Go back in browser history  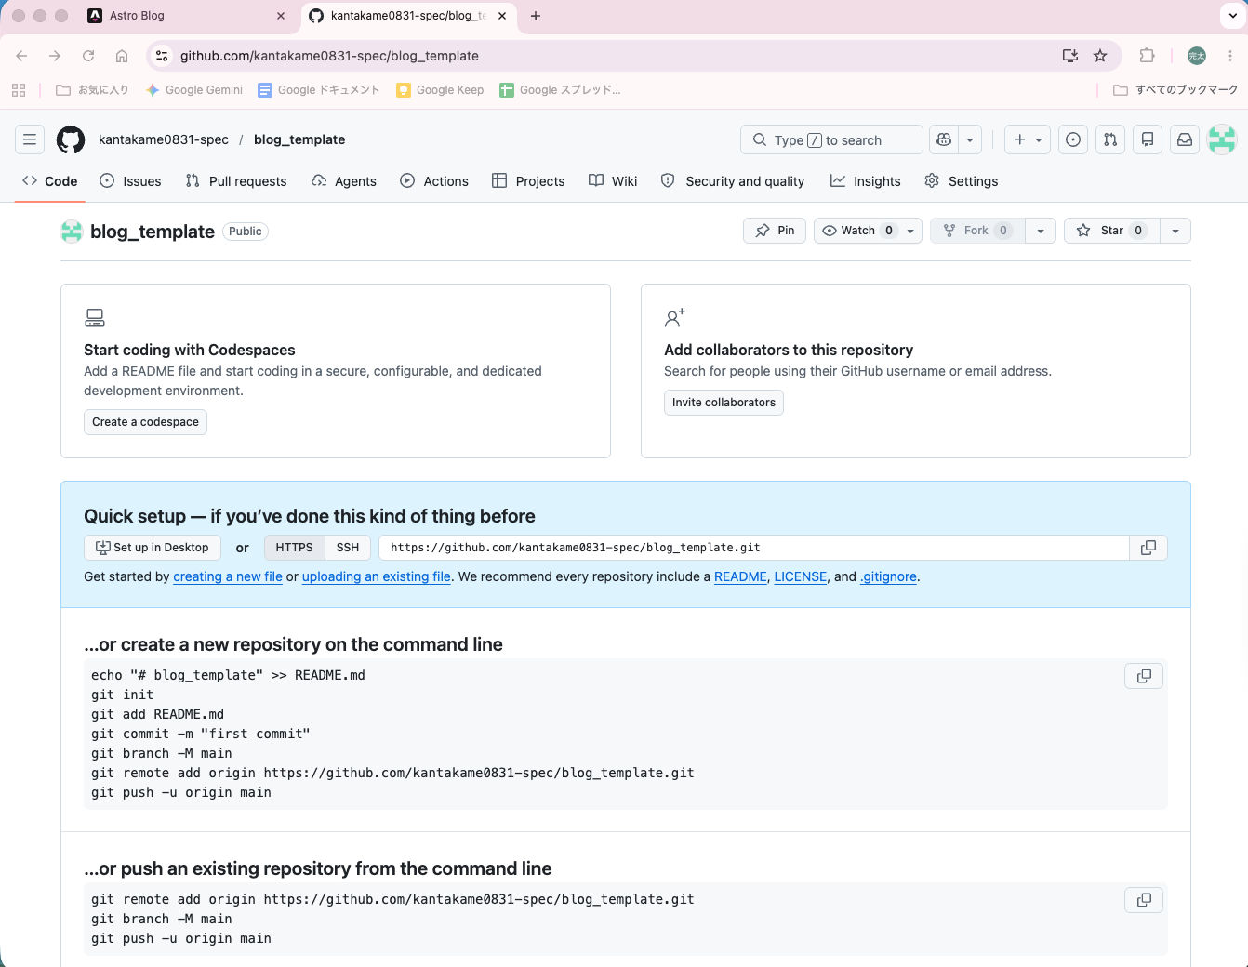pyautogui.click(x=21, y=56)
